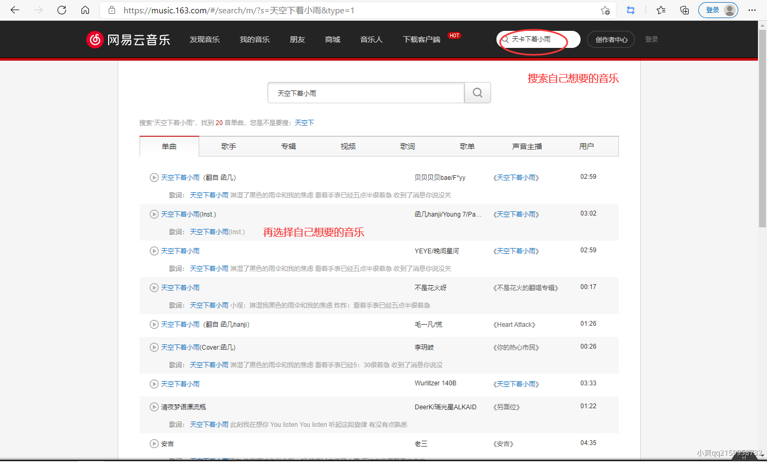Image resolution: width=767 pixels, height=462 pixels.
Task: Click the NetEase Cloud Music logo
Action: (128, 39)
